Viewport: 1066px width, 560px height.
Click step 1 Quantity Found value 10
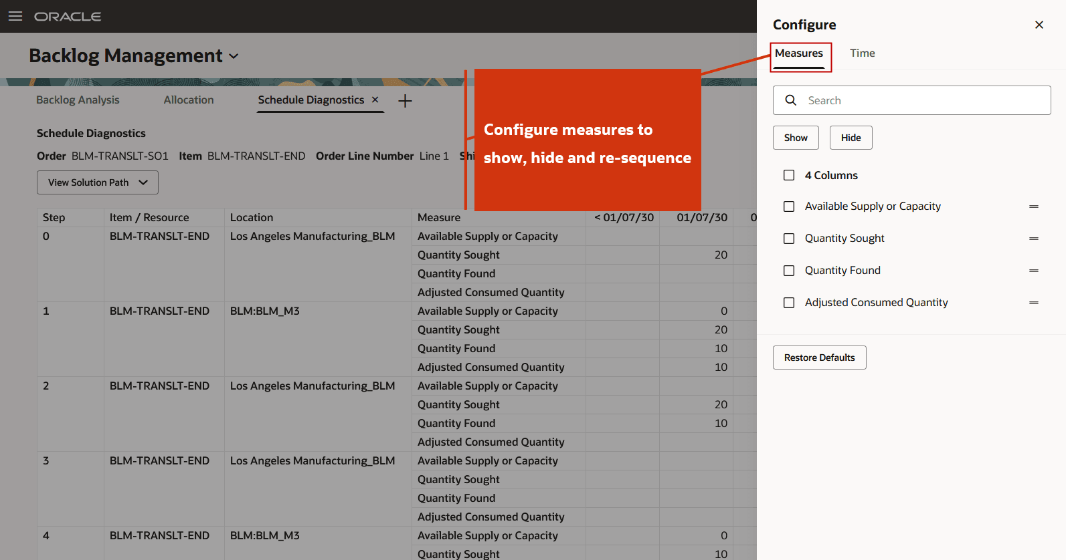coord(721,348)
